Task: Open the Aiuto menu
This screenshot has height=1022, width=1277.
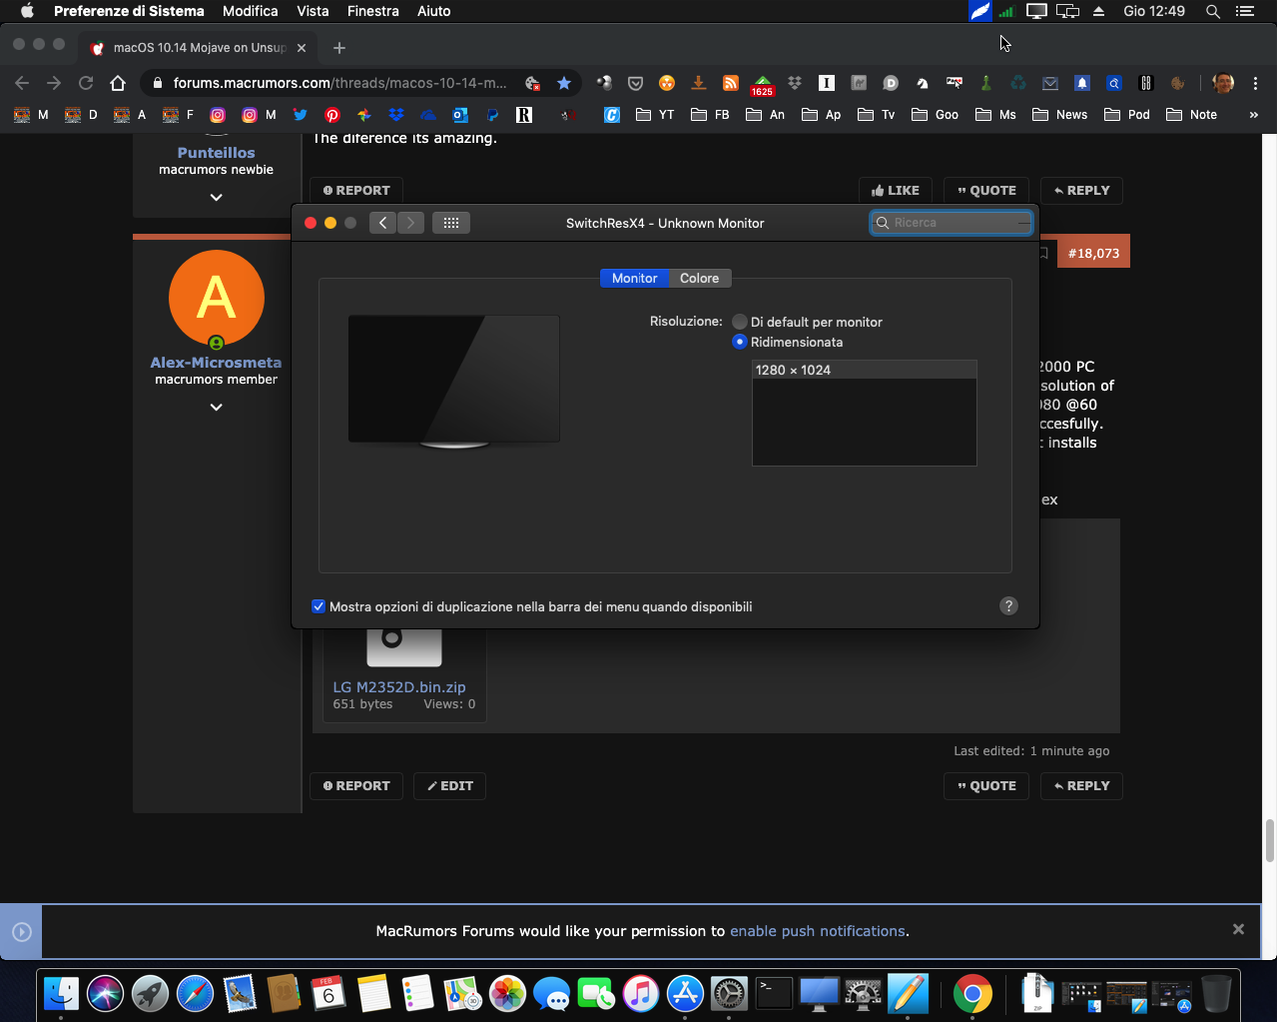Action: click(433, 11)
